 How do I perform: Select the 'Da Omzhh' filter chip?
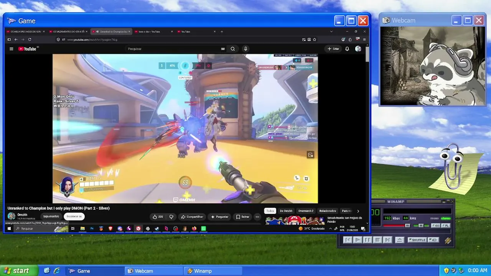point(286,211)
